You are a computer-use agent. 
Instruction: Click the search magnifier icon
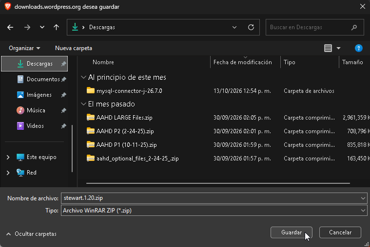click(354, 27)
